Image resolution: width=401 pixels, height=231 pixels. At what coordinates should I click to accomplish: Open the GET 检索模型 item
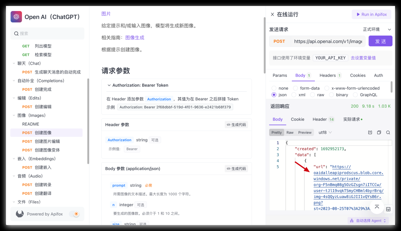click(x=46, y=55)
